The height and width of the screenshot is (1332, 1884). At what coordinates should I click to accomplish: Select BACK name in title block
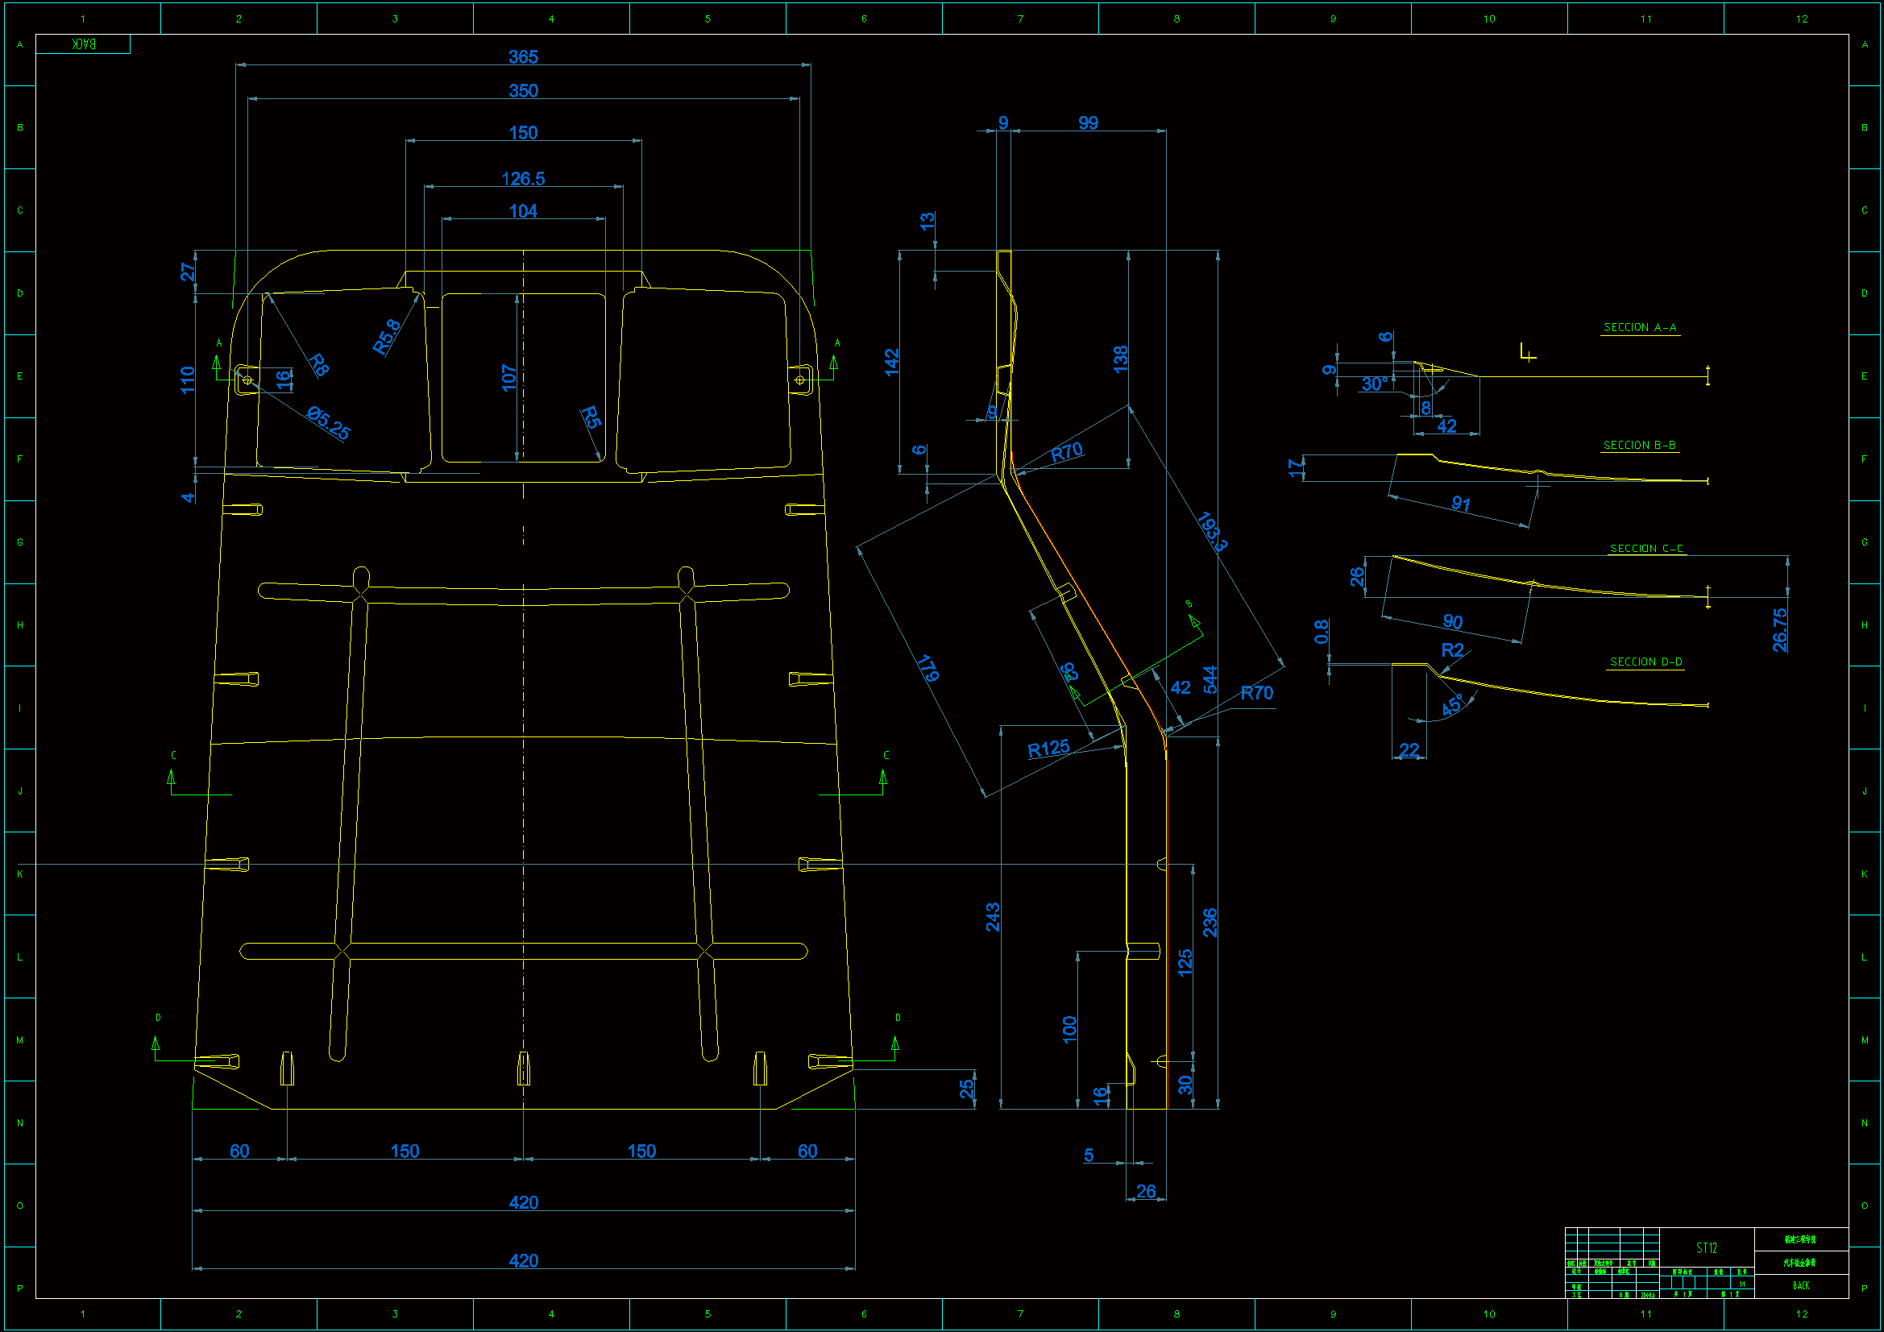pyautogui.click(x=1800, y=1285)
